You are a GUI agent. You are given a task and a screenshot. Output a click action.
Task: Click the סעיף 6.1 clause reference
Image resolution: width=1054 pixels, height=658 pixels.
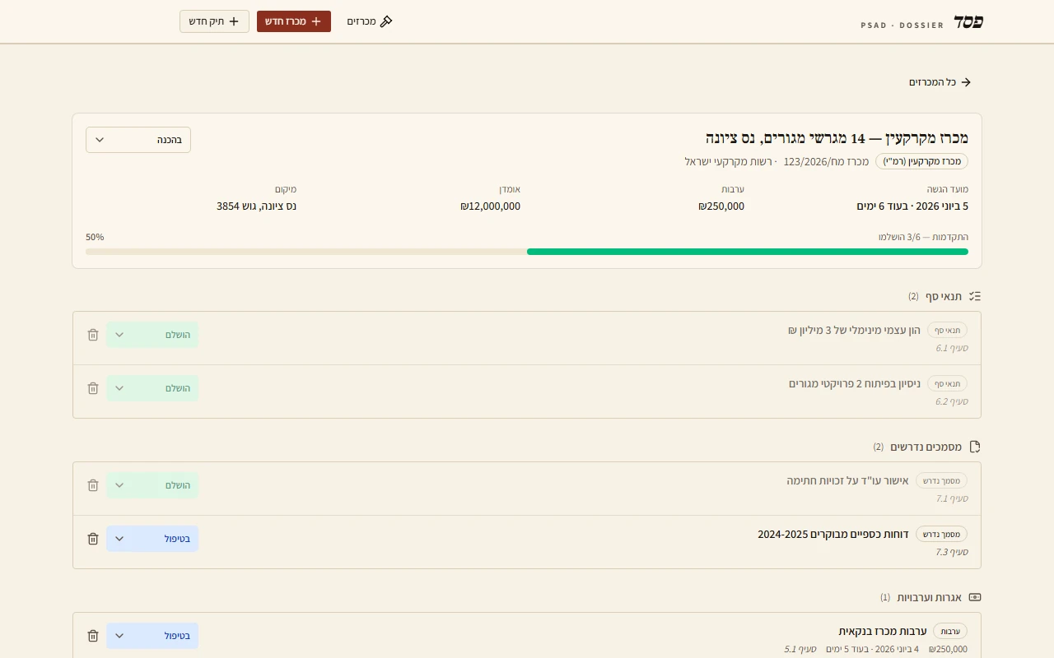(x=952, y=348)
